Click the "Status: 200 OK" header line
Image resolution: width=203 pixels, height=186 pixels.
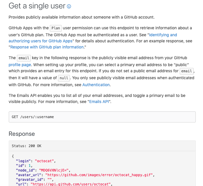(x=27, y=146)
